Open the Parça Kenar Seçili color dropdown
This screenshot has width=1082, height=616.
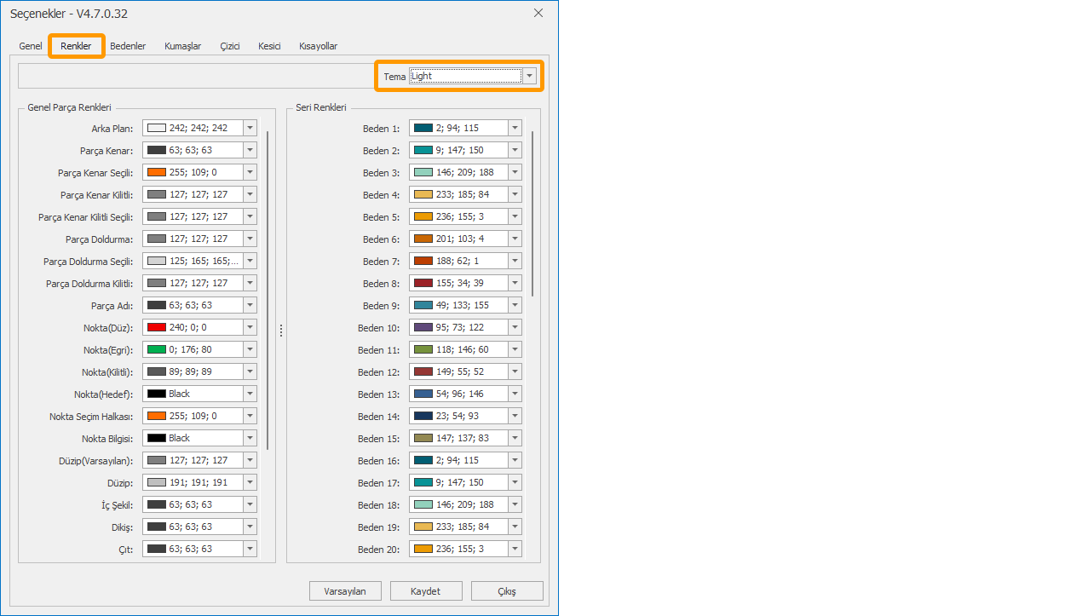tap(250, 172)
